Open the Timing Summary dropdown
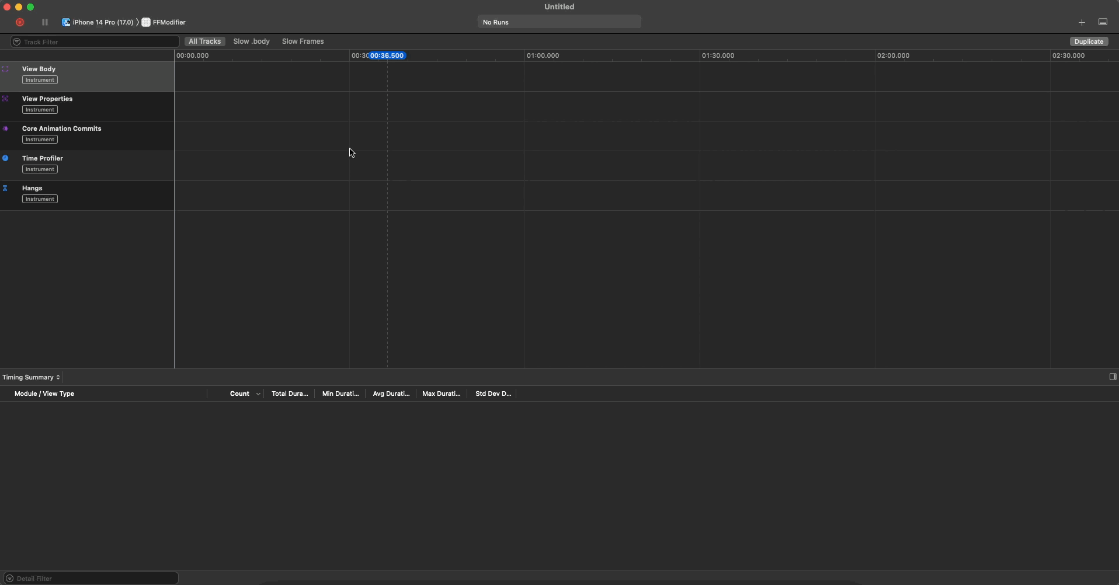1119x585 pixels. 32,377
